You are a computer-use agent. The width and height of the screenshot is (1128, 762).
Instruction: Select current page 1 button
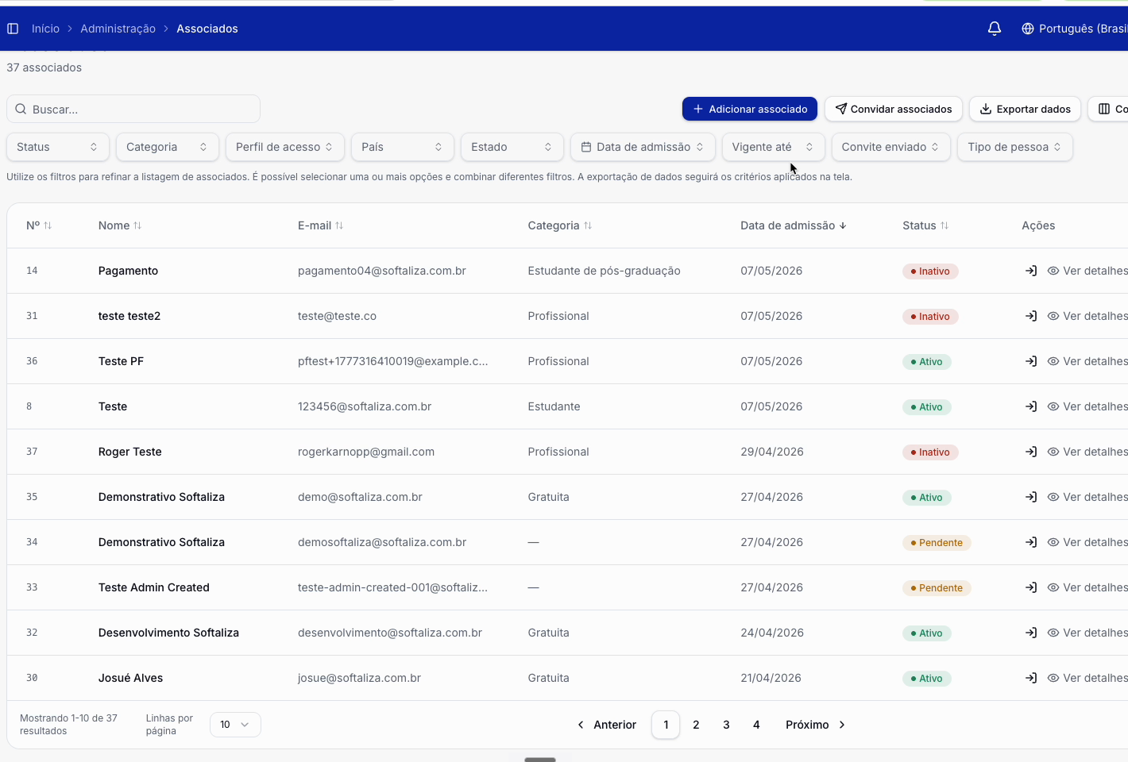click(666, 725)
